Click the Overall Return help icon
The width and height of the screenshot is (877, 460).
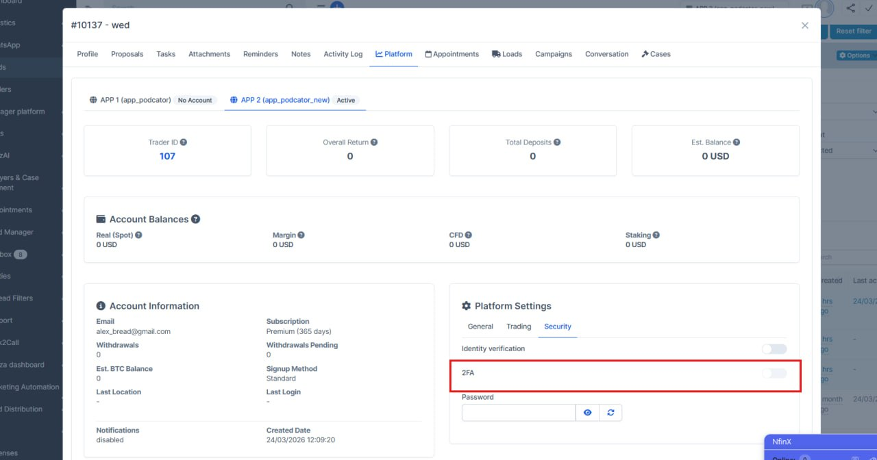point(374,142)
